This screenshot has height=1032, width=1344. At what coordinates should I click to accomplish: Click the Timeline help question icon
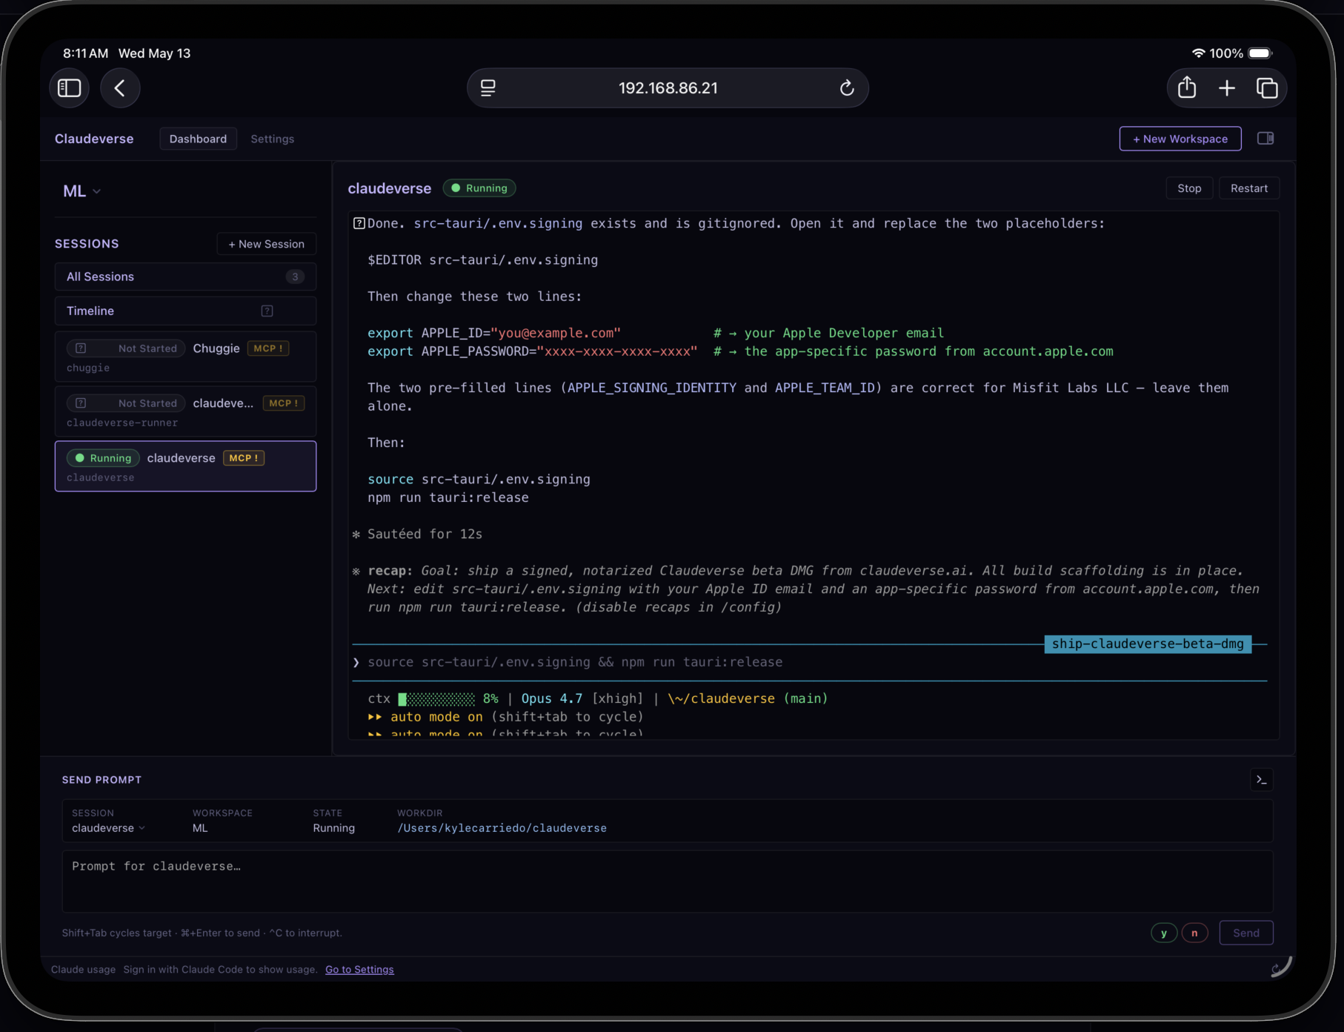tap(267, 311)
